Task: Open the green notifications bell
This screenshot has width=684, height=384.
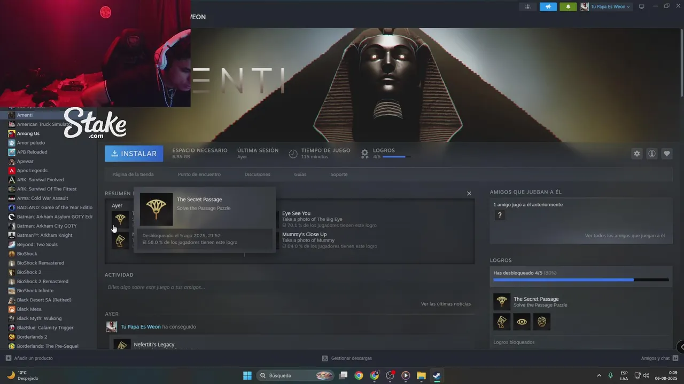Action: [x=568, y=6]
